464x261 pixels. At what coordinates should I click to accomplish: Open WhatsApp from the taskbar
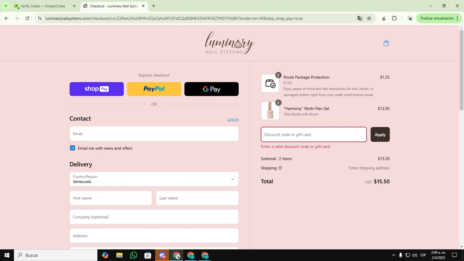134,255
